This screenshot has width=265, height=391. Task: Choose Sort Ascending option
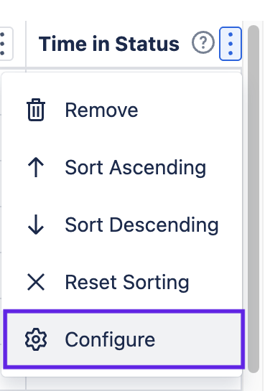point(122,167)
